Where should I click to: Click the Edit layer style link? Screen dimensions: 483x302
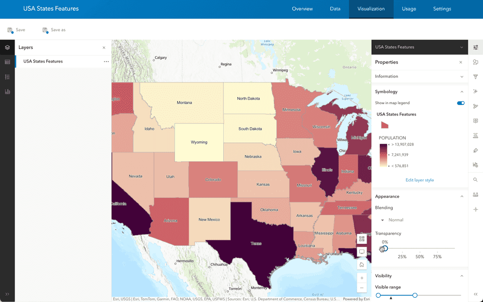pyautogui.click(x=419, y=180)
